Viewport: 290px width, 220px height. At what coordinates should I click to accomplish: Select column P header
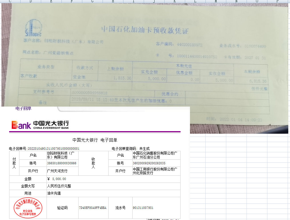(277, 1)
